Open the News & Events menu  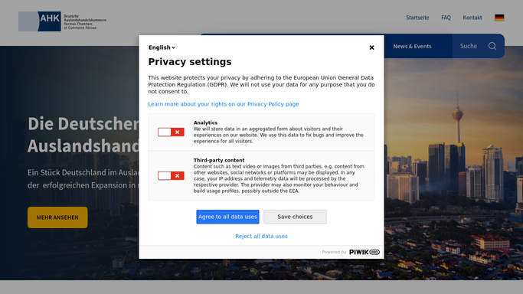click(x=412, y=47)
